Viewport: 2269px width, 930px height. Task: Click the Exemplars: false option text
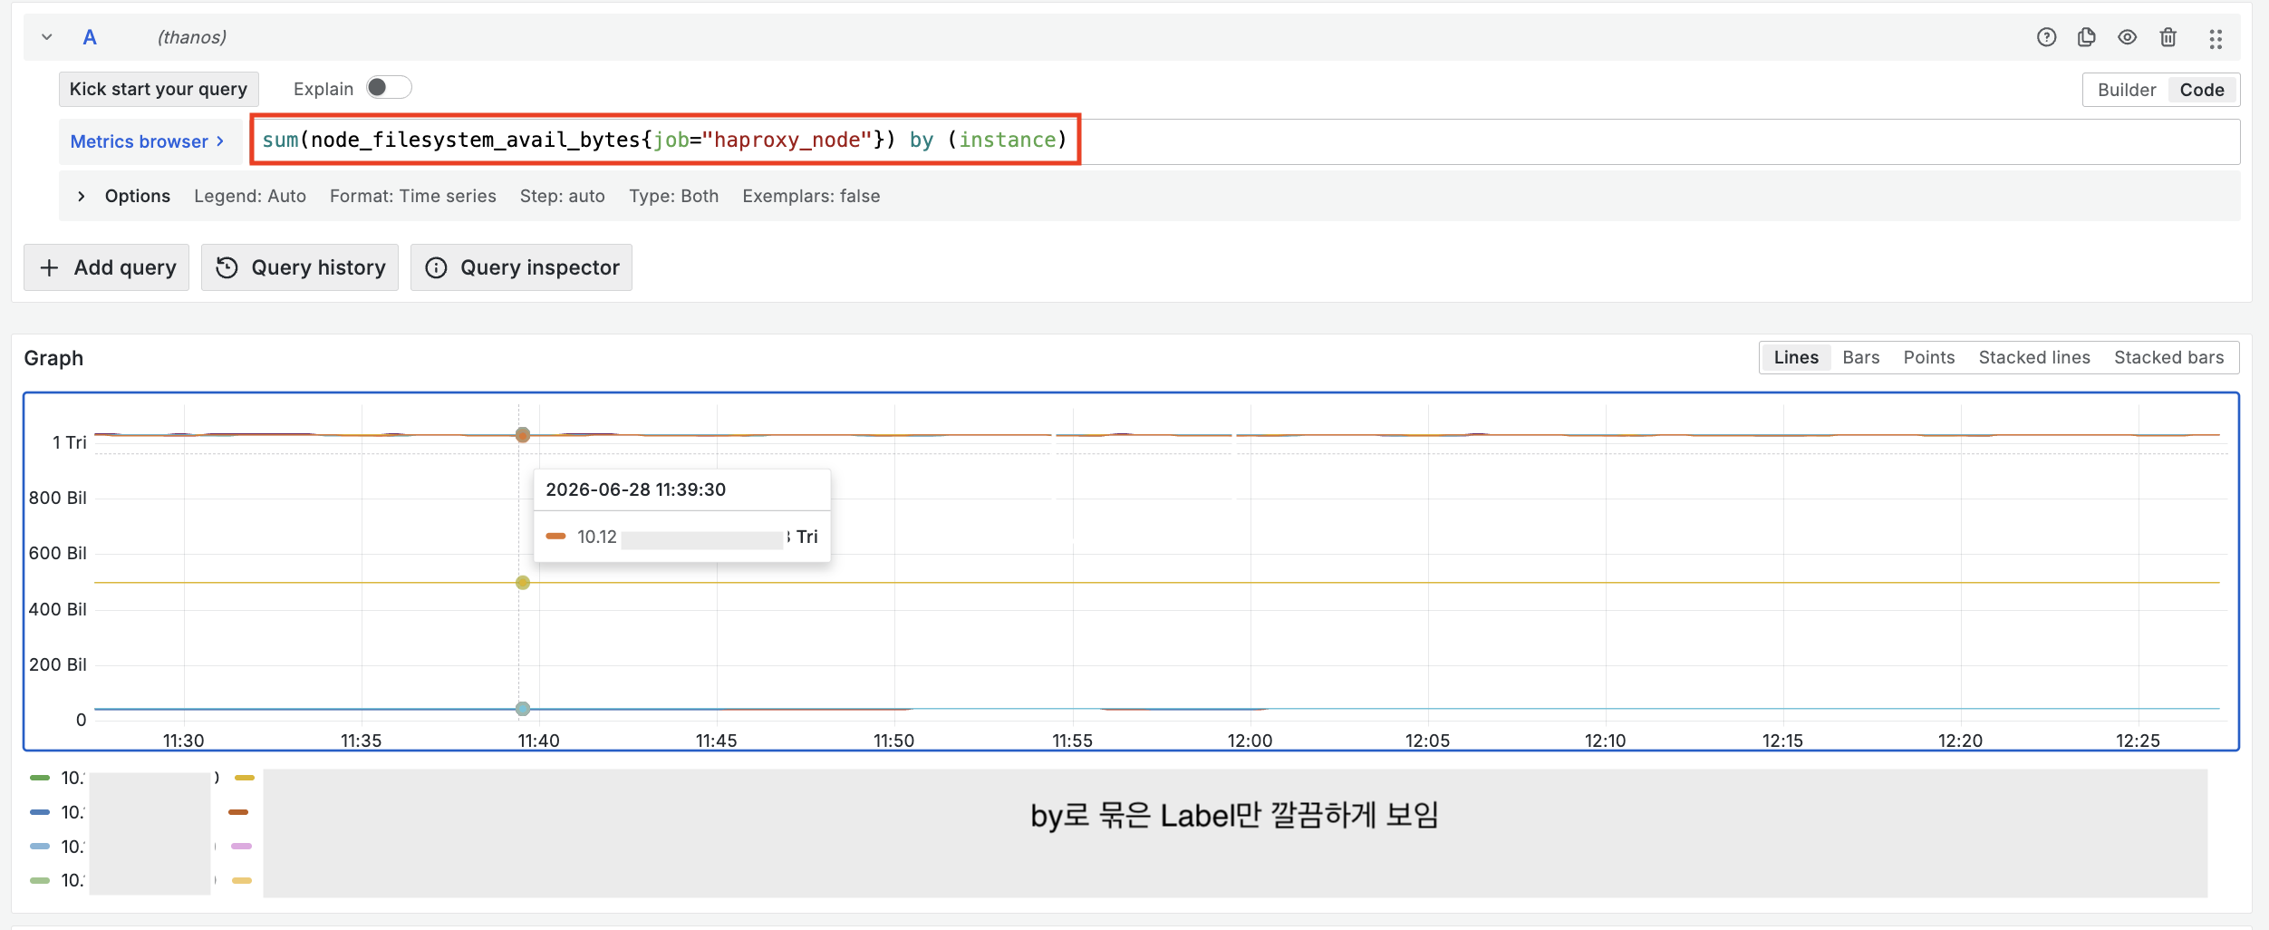click(x=811, y=196)
